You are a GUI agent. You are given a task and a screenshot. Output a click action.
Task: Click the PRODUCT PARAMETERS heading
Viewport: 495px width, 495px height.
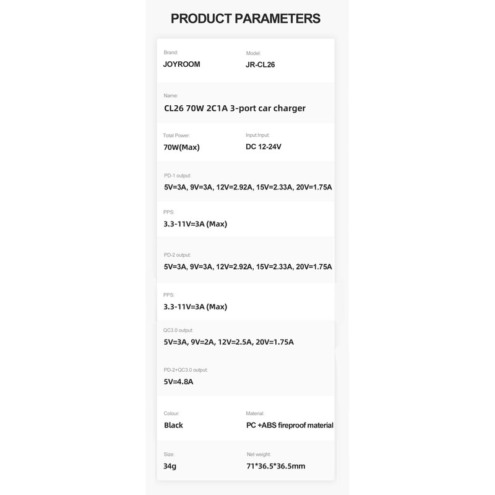246,18
